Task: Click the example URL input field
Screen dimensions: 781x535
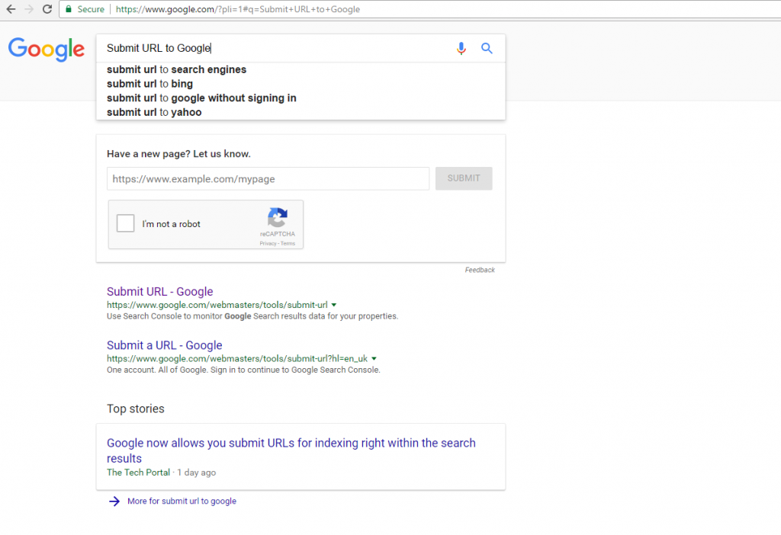Action: pos(267,178)
